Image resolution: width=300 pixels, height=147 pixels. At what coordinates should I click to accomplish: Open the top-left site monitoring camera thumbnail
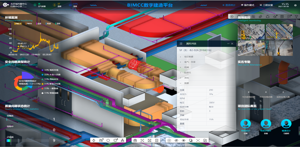251,32
